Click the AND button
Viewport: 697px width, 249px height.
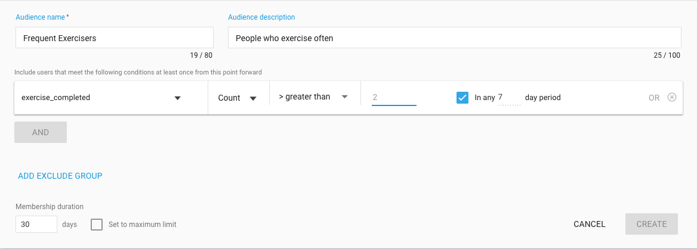(41, 132)
